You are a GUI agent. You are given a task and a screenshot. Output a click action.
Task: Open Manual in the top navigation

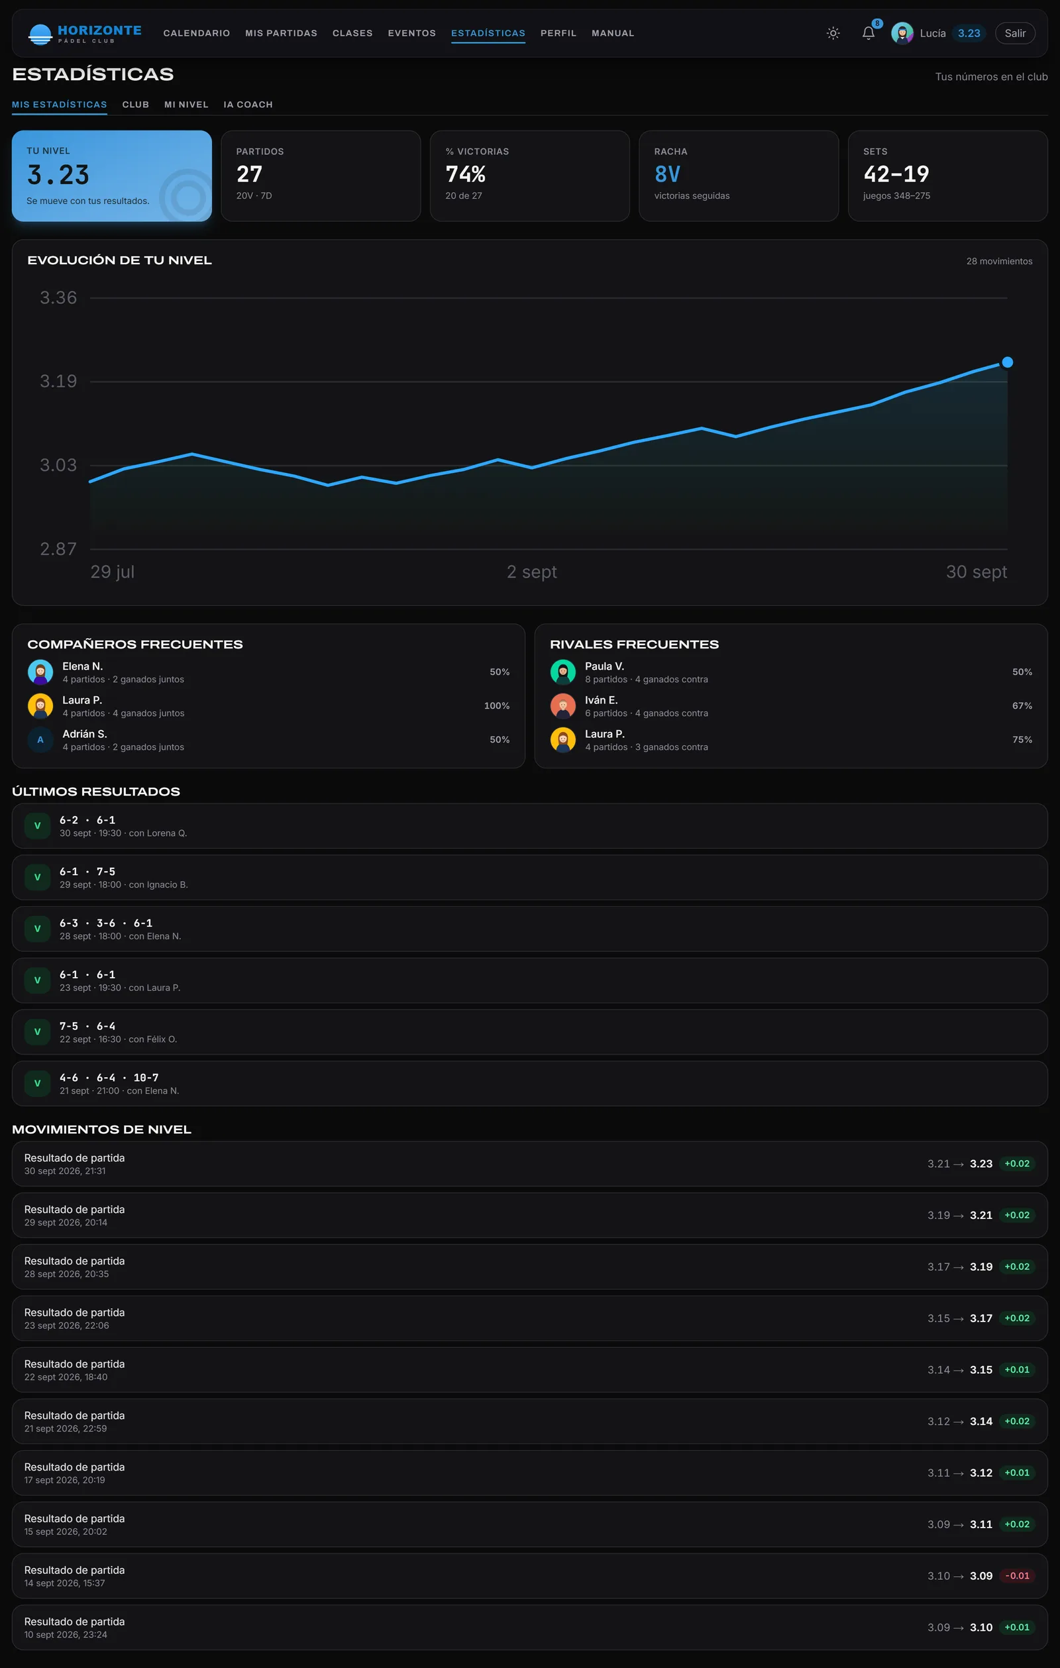coord(612,33)
